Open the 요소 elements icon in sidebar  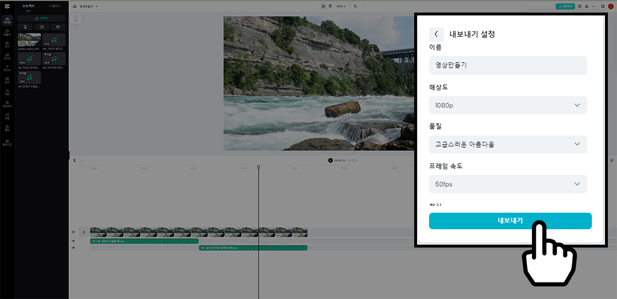(x=7, y=43)
